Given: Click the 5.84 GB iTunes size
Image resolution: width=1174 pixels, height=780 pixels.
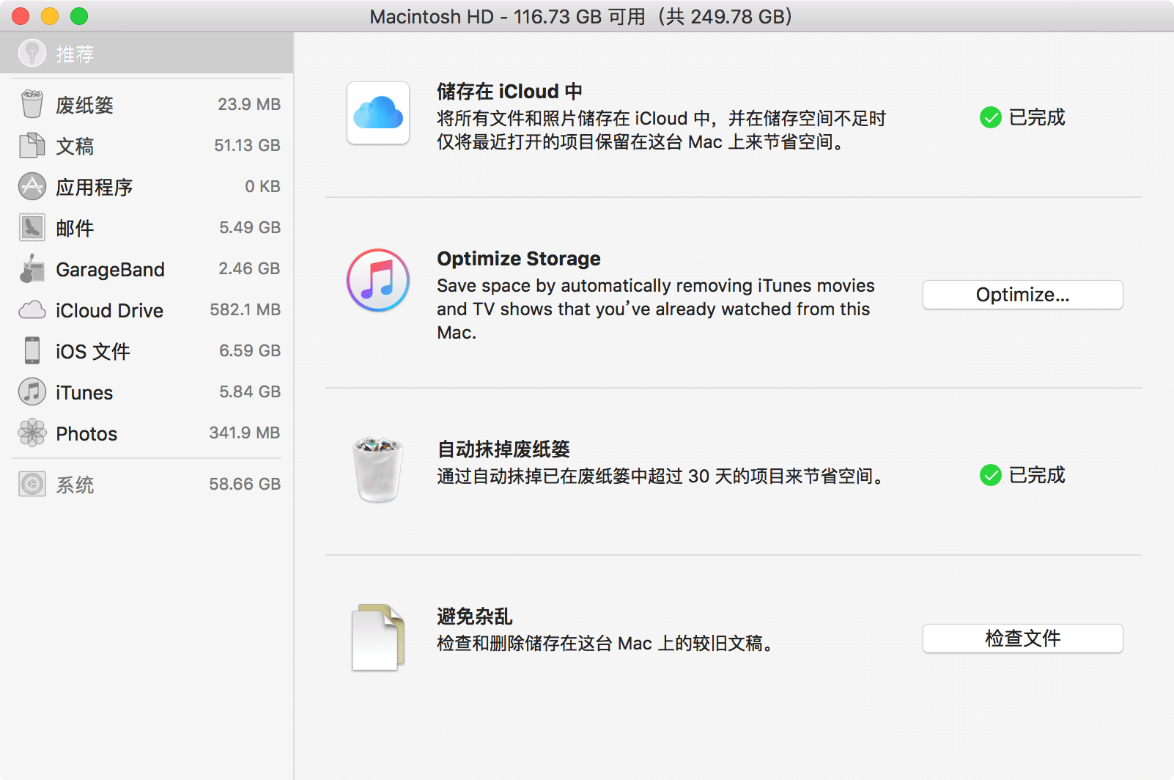Looking at the screenshot, I should [250, 391].
